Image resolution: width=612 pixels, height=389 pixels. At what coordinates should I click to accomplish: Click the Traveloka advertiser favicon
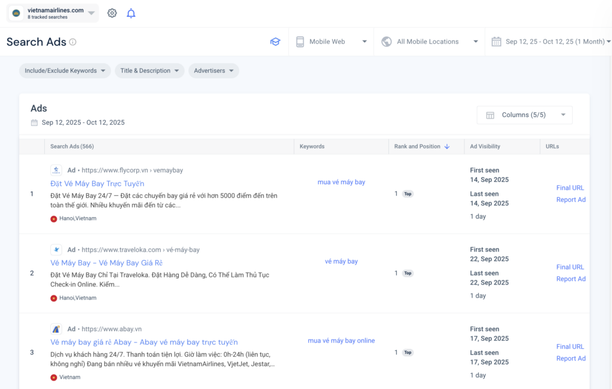[56, 249]
